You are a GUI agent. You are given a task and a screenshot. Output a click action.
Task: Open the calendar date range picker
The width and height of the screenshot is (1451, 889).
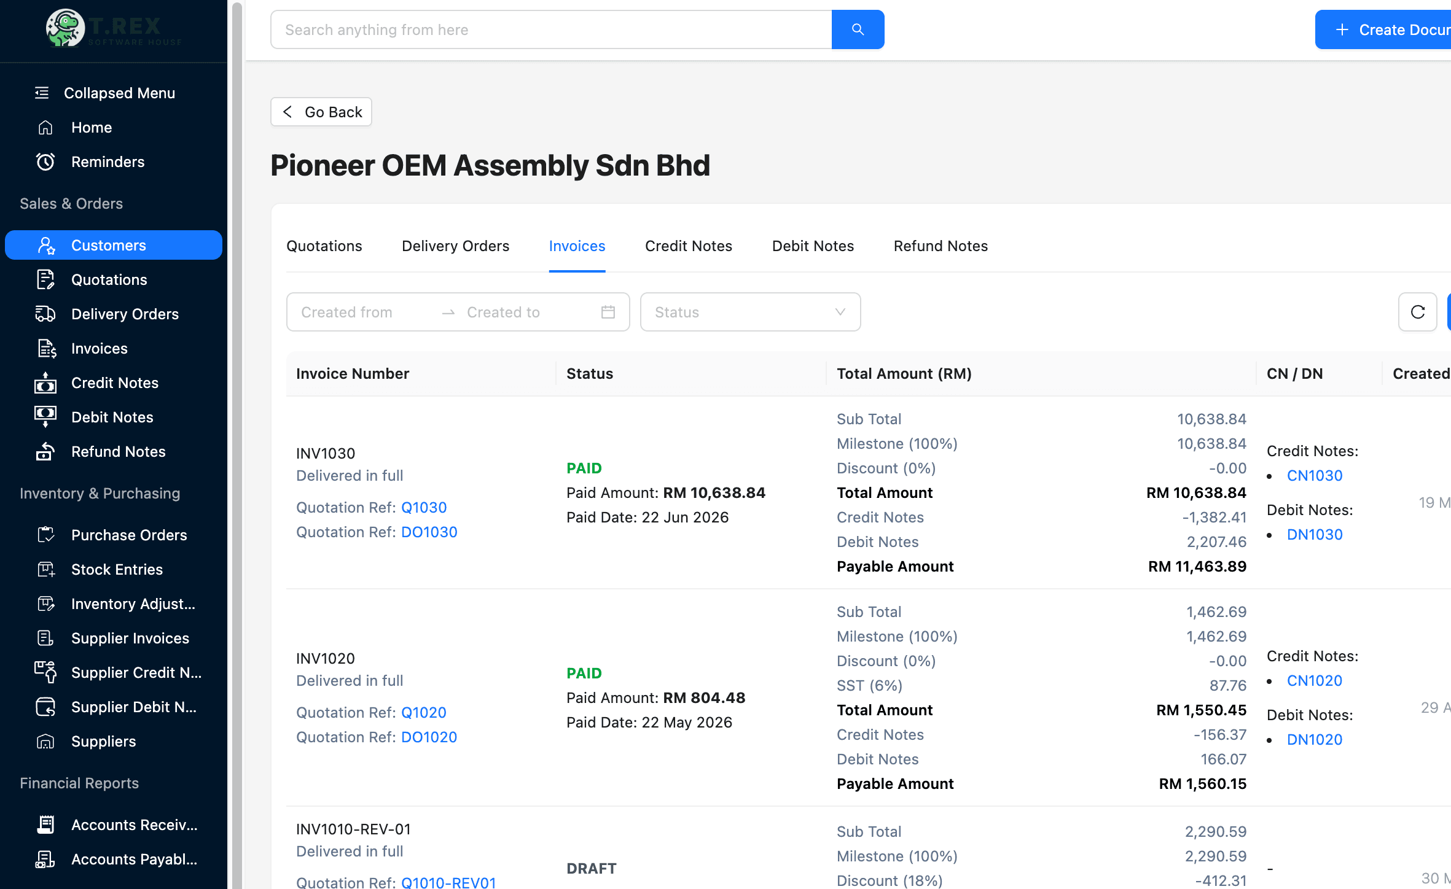[x=608, y=312]
